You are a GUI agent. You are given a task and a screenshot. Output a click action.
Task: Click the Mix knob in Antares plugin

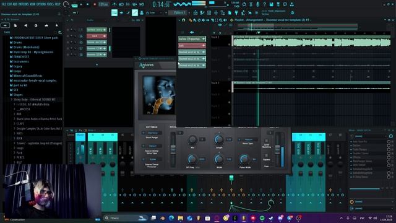(192, 139)
